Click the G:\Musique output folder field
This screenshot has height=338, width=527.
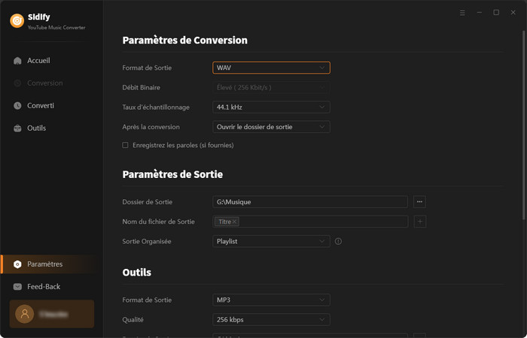(309, 201)
